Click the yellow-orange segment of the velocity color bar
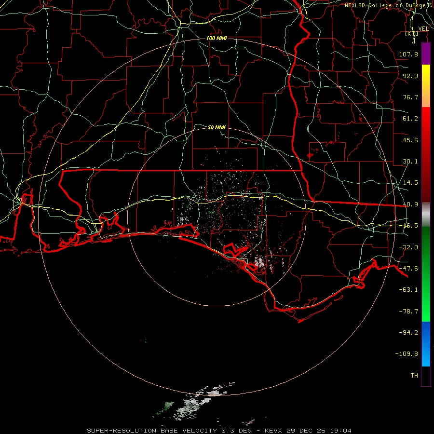 click(x=426, y=86)
